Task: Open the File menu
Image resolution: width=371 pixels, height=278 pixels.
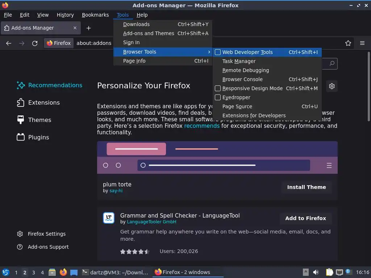Action: pyautogui.click(x=8, y=15)
